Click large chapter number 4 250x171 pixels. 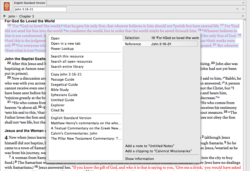click(6, 138)
